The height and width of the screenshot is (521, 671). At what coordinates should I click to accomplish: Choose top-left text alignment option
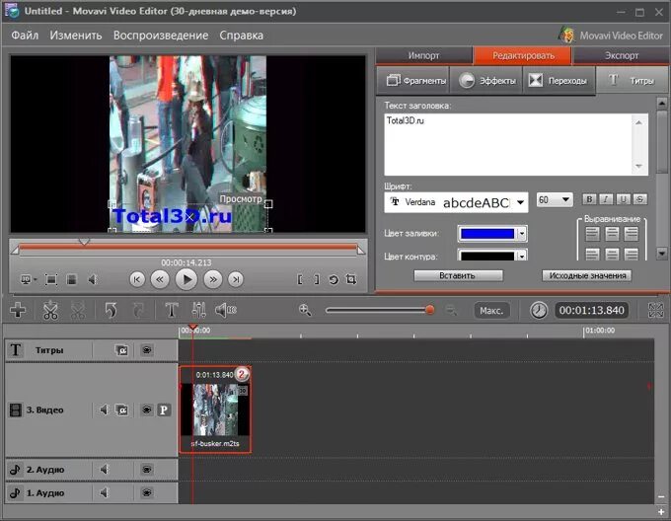point(592,234)
